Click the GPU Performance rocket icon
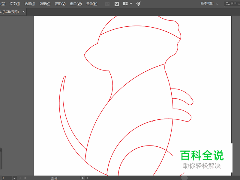The width and height of the screenshot is (240, 180). pos(138,4)
